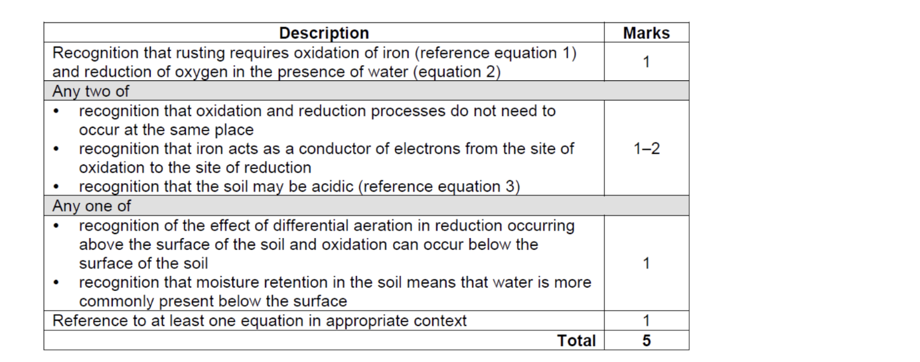Click the '(reference equation 1)' text

(x=505, y=53)
